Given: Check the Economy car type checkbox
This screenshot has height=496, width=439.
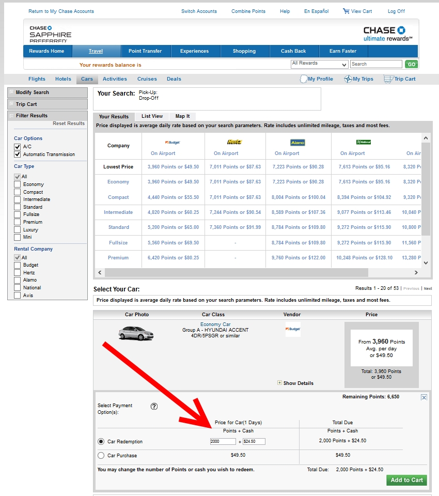Looking at the screenshot, I should click(18, 184).
